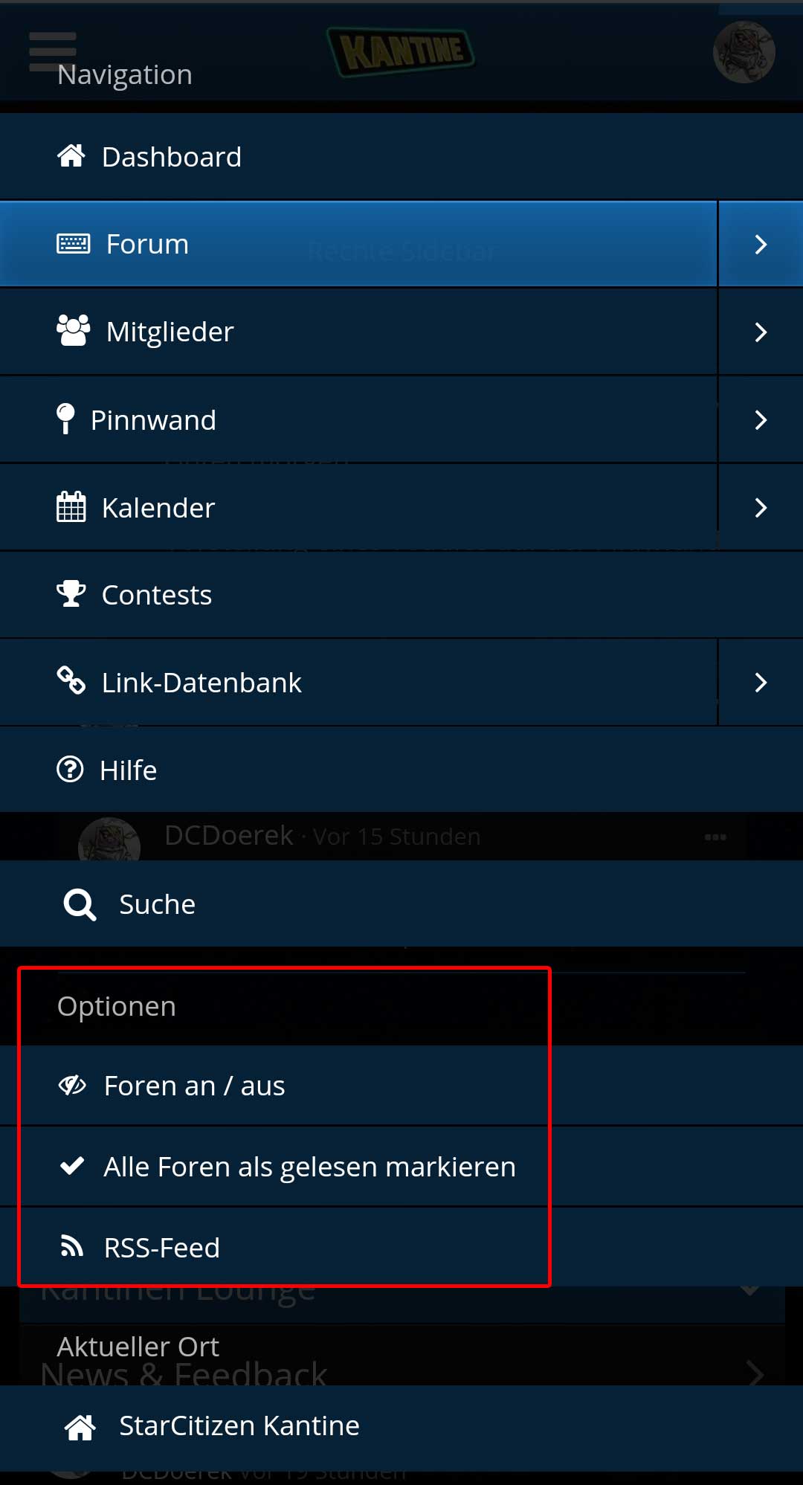Tap the Pinnwand pin icon
Image resolution: width=803 pixels, height=1485 pixels.
[x=65, y=419]
